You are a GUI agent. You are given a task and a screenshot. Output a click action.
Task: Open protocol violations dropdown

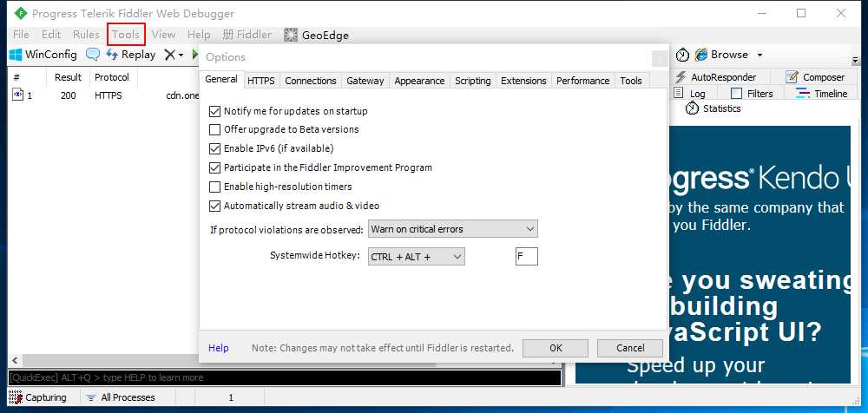[453, 229]
